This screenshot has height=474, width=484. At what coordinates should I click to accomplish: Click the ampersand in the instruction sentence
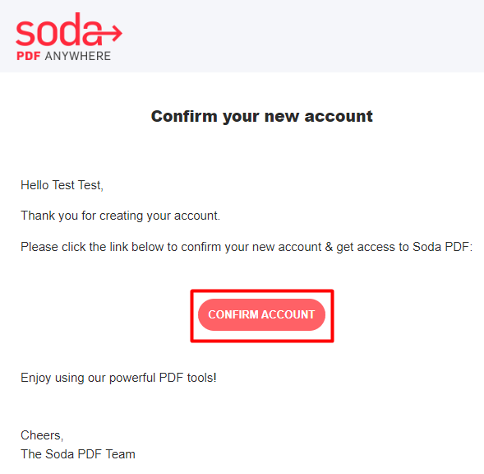click(x=329, y=247)
